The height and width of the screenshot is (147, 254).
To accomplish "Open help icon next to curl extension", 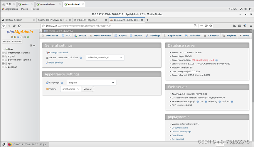I will [206, 102].
